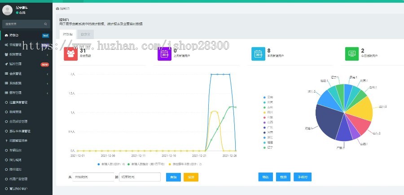Open 常规管理 in the sidebar menu
The width and height of the screenshot is (404, 195).
(x=26, y=45)
